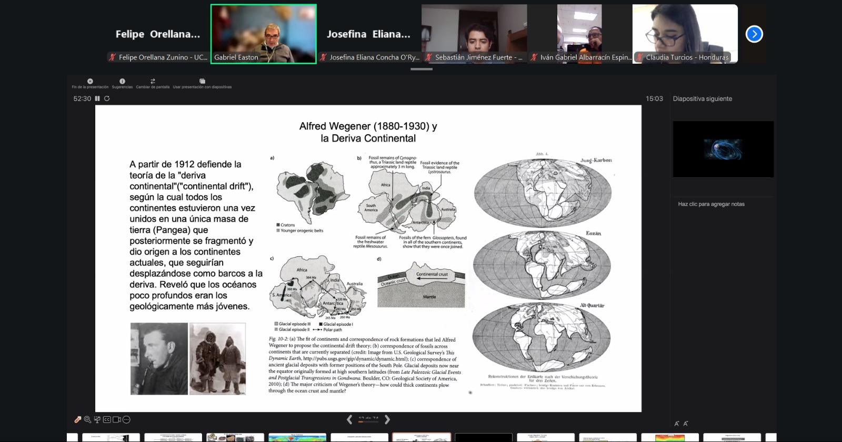This screenshot has height=442, width=842.
Task: Open the Placas Tectónicas map slide thumbnail
Action: coord(297,437)
